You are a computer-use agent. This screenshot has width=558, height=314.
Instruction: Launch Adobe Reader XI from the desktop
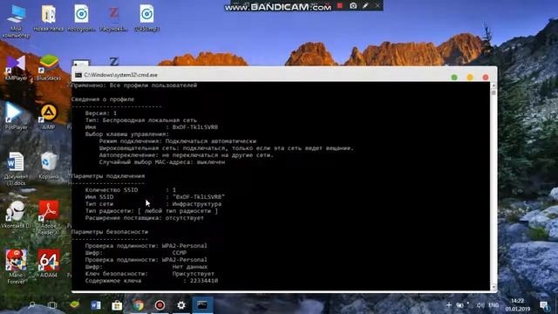tap(49, 217)
